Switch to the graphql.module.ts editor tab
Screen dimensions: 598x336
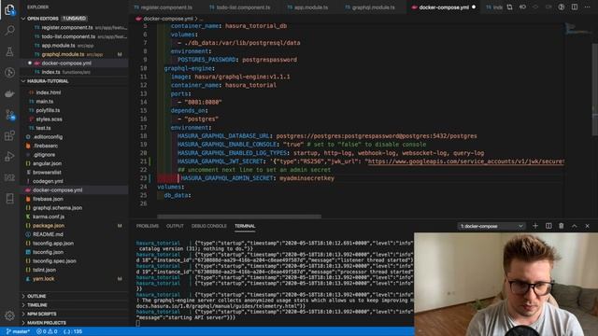point(373,7)
